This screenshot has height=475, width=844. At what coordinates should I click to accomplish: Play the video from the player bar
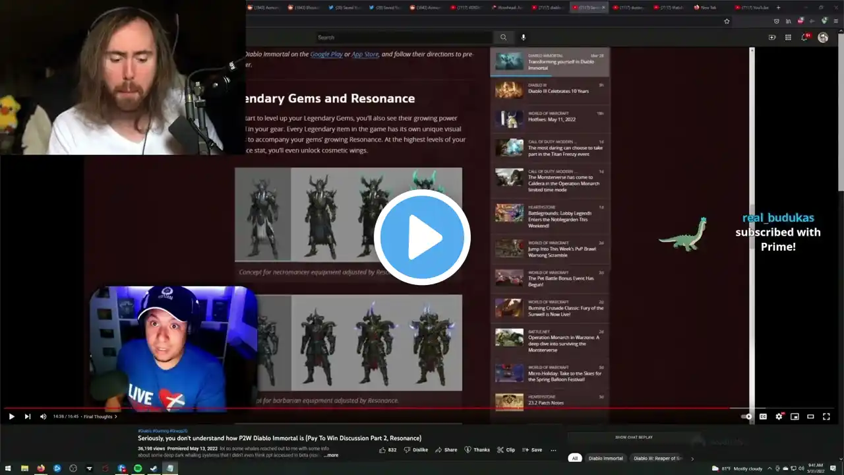pos(11,416)
